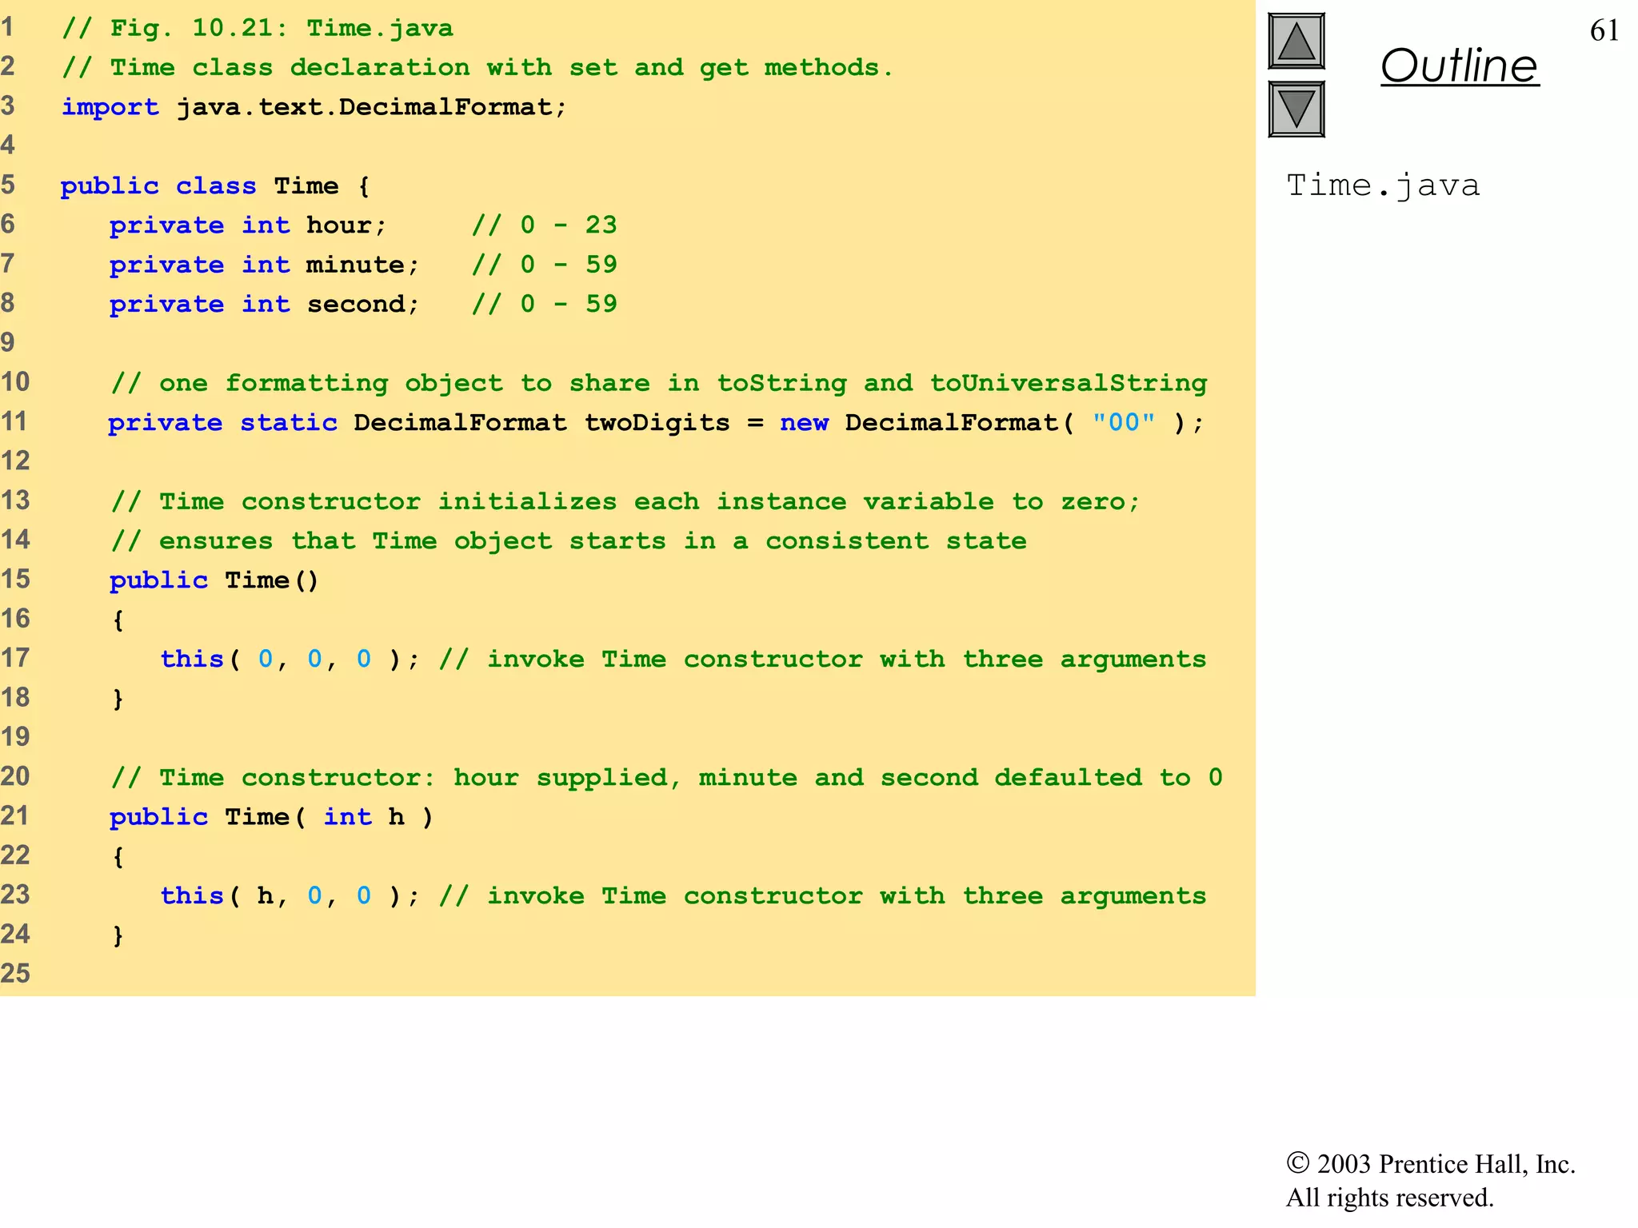Click slide number 61
Screen dimensions: 1638x1228
(1604, 30)
